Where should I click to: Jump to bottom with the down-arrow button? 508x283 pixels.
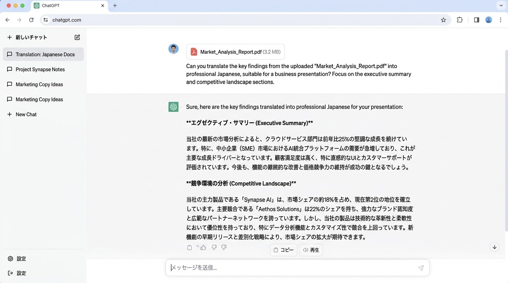(495, 247)
